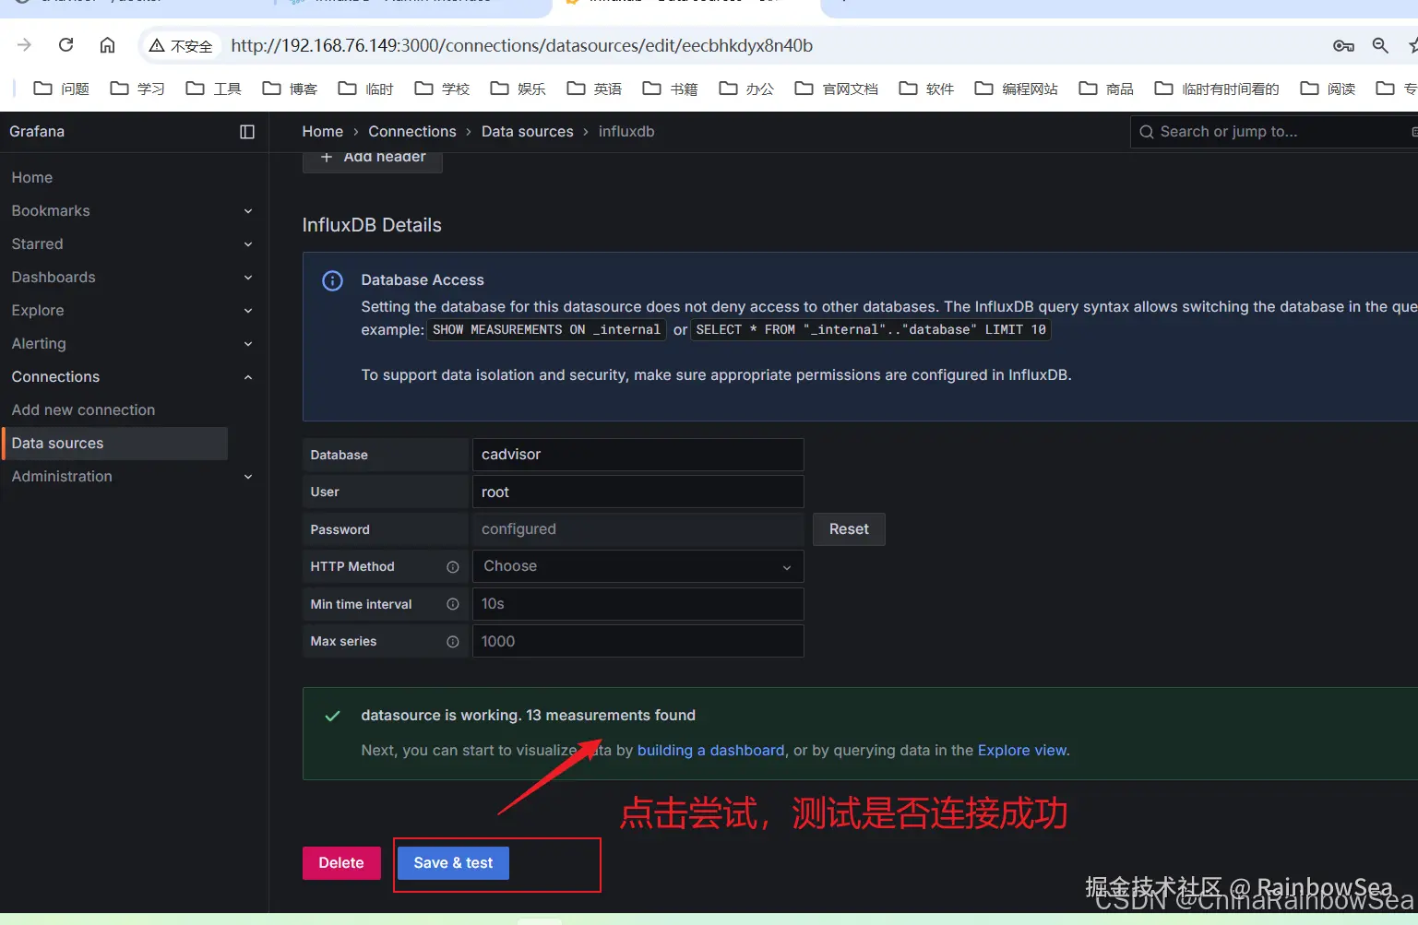
Task: Delete the influxdb data source
Action: [341, 863]
